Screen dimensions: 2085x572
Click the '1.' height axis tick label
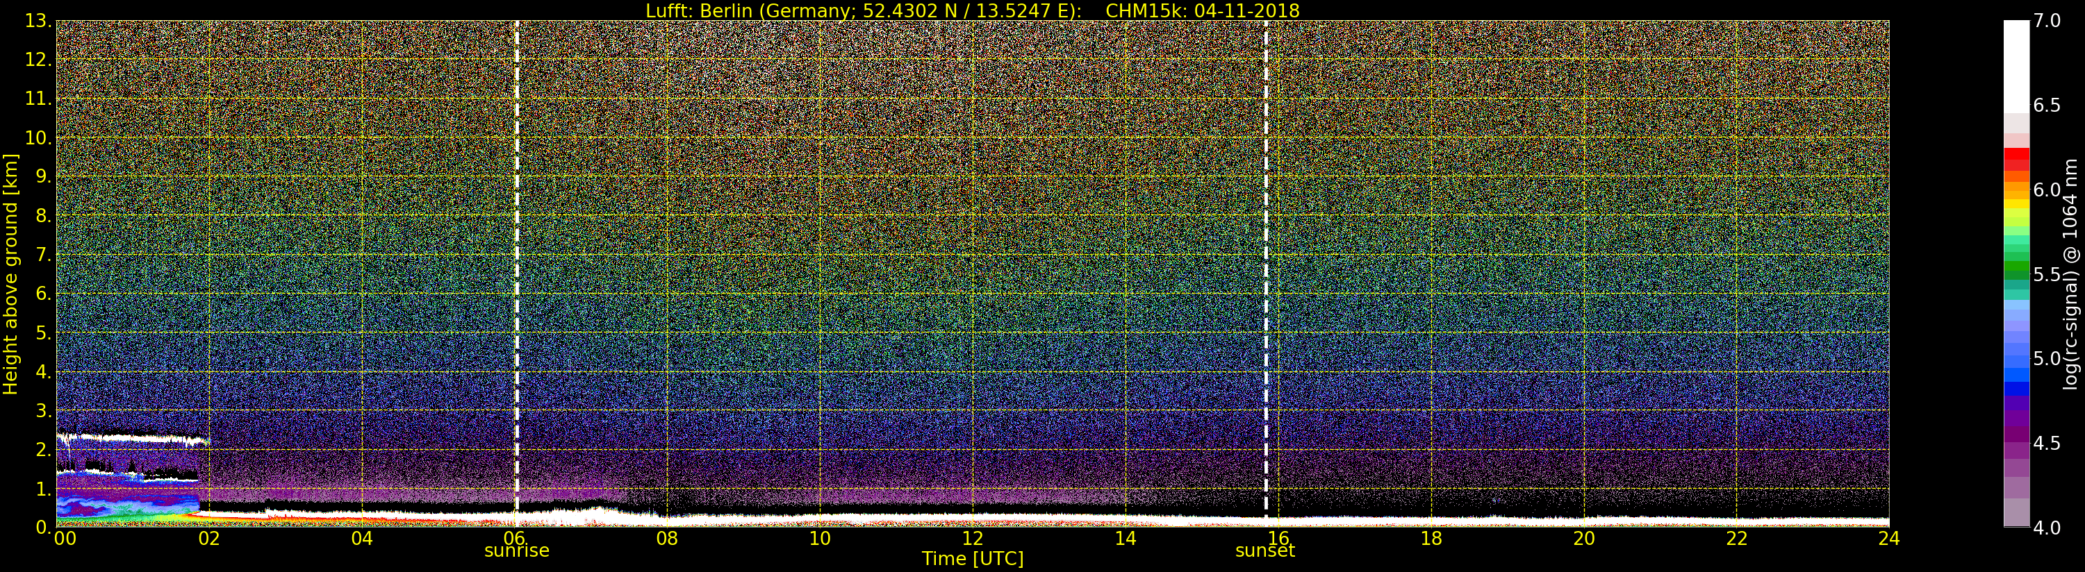tap(44, 488)
